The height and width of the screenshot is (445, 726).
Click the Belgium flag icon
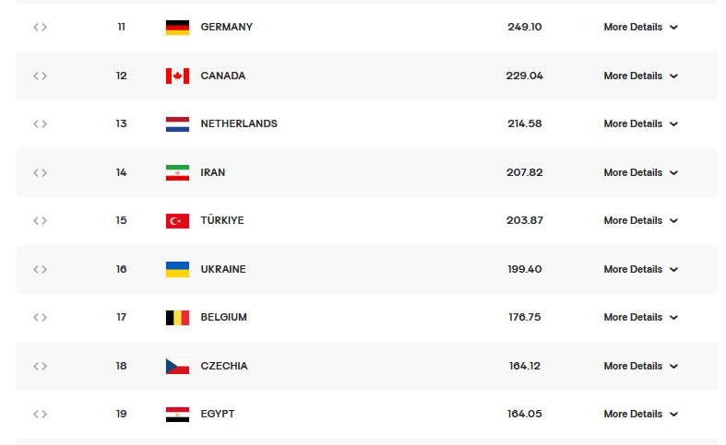click(177, 318)
